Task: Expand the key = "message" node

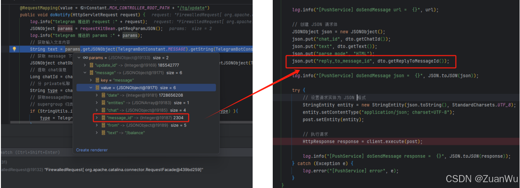Action: tap(91, 80)
